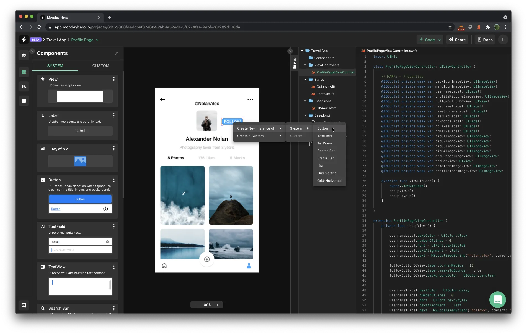Select TextField from the System submenu

coord(329,136)
